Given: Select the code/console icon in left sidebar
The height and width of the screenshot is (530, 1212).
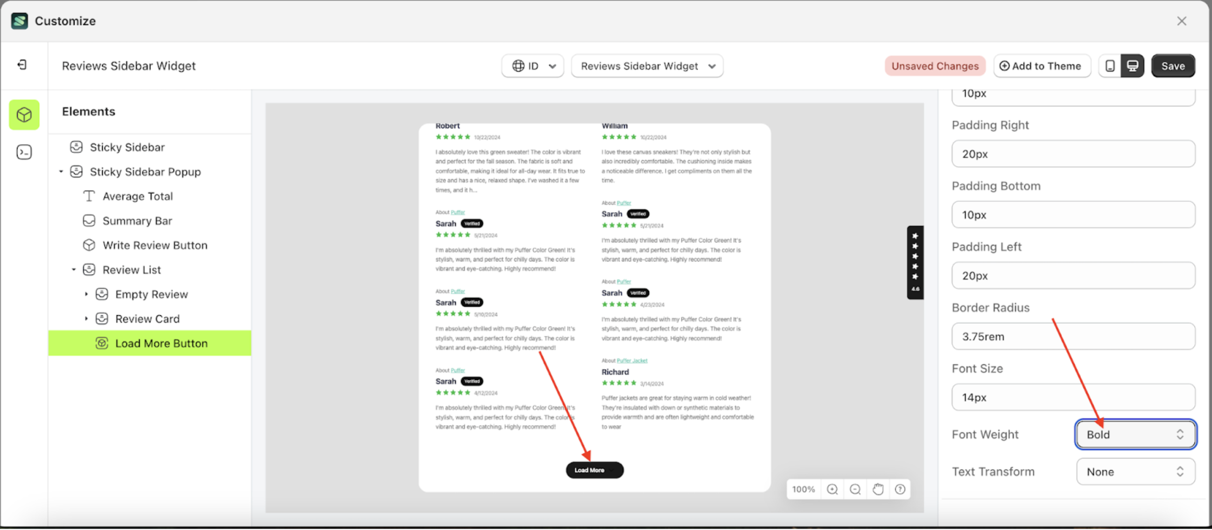Looking at the screenshot, I should tap(24, 152).
